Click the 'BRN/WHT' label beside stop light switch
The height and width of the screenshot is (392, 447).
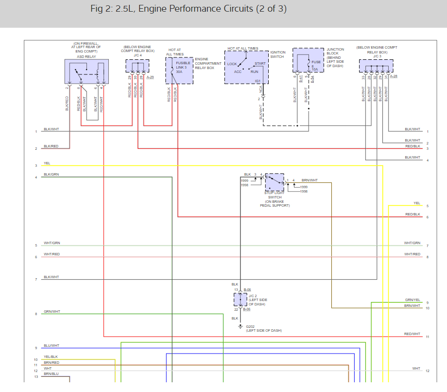[x=309, y=180]
